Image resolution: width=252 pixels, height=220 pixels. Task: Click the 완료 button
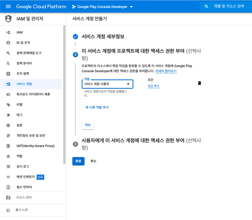pyautogui.click(x=78, y=161)
